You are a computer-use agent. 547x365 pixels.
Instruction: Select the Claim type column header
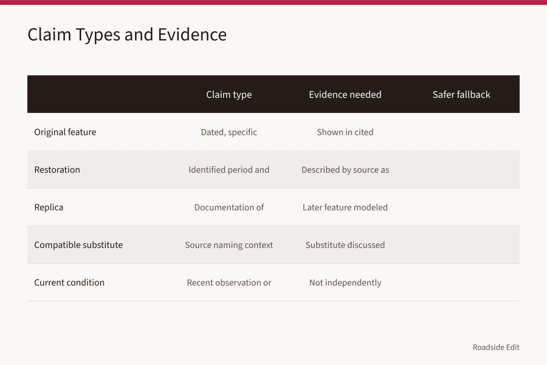click(x=229, y=94)
